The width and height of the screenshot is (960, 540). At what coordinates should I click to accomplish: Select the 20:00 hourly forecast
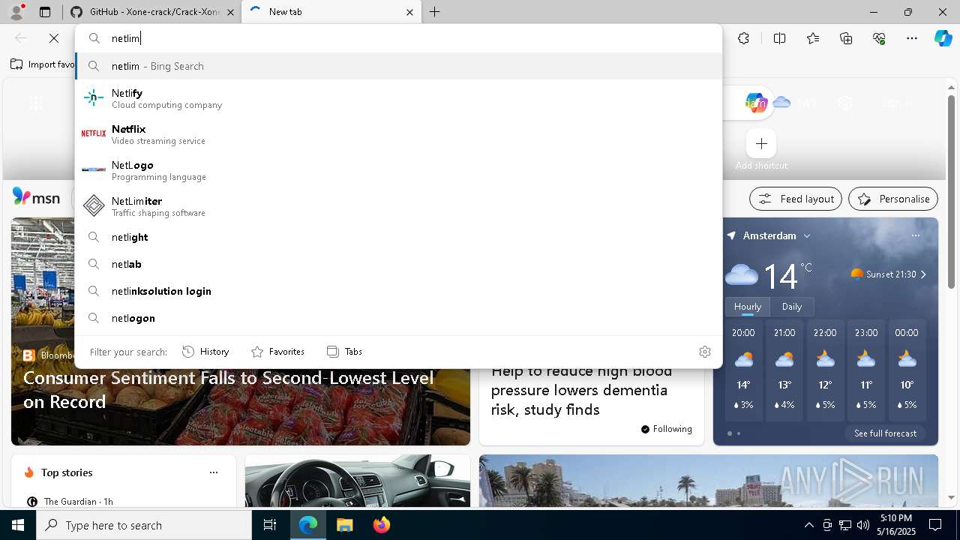coord(744,370)
